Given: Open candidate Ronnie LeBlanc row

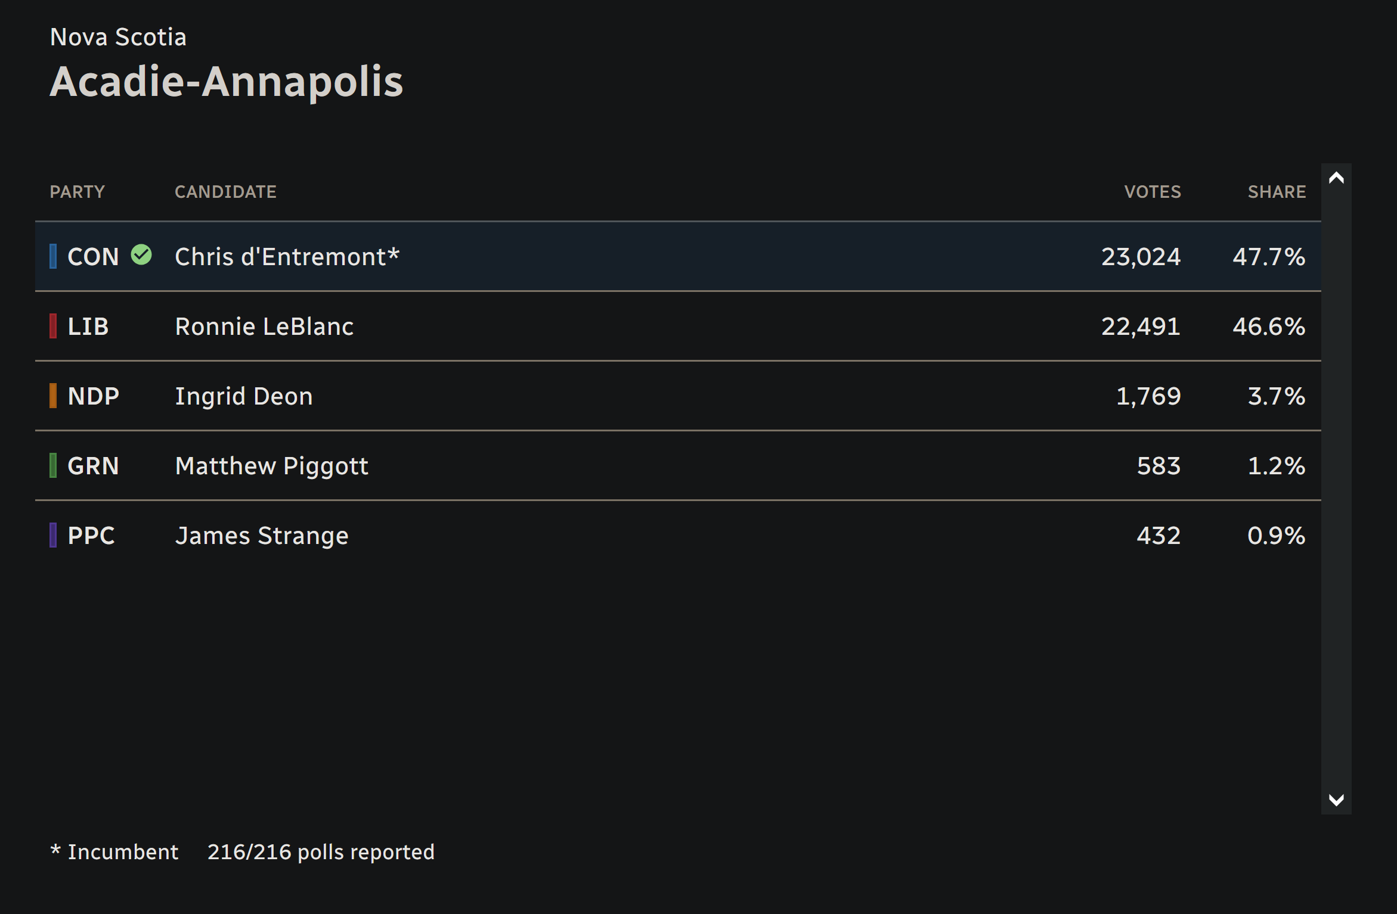Looking at the screenshot, I should [678, 326].
